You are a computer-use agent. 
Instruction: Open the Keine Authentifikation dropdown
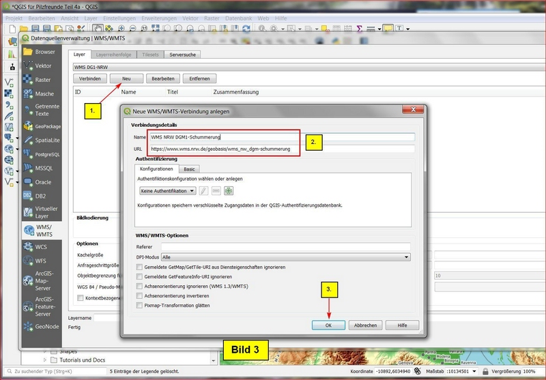(x=168, y=191)
